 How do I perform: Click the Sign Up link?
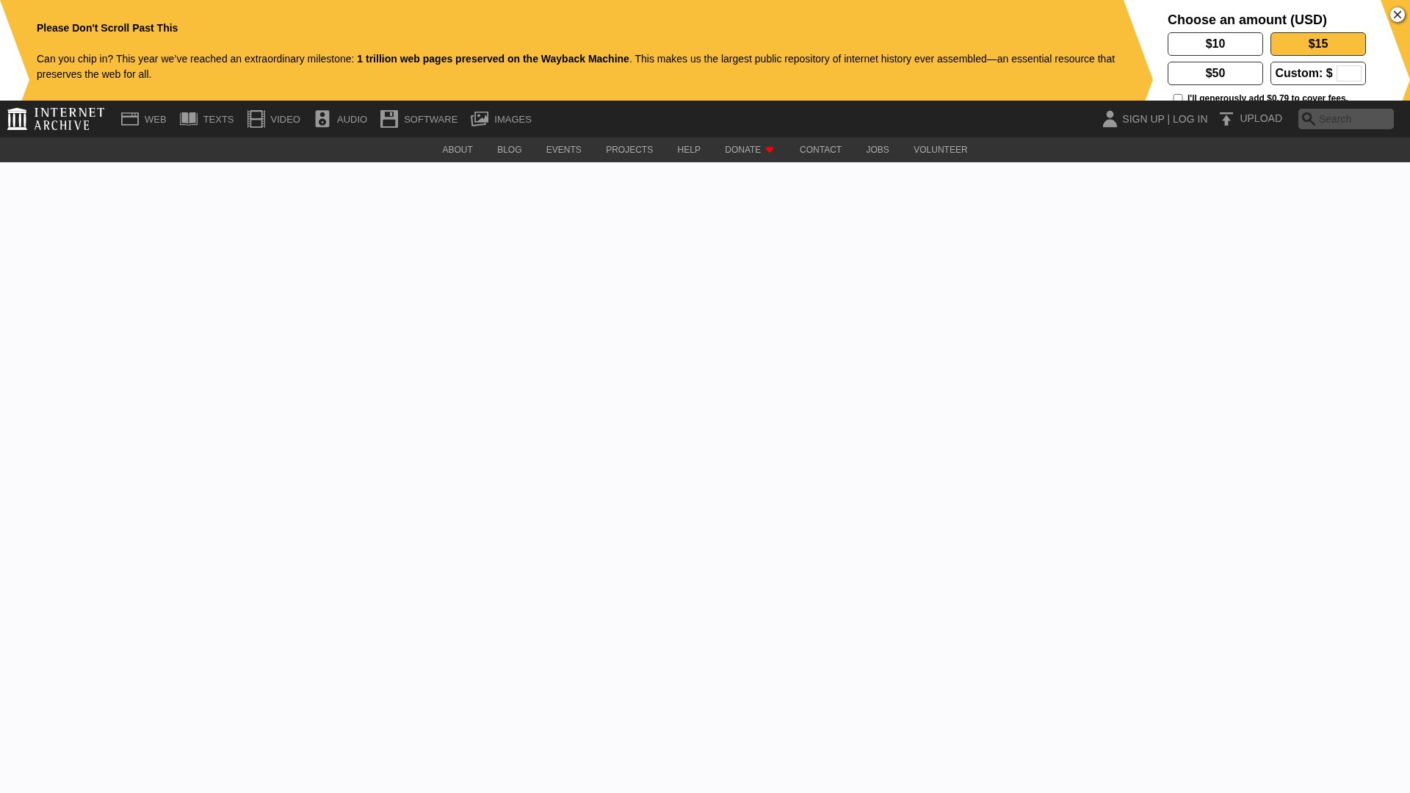pyautogui.click(x=1143, y=119)
